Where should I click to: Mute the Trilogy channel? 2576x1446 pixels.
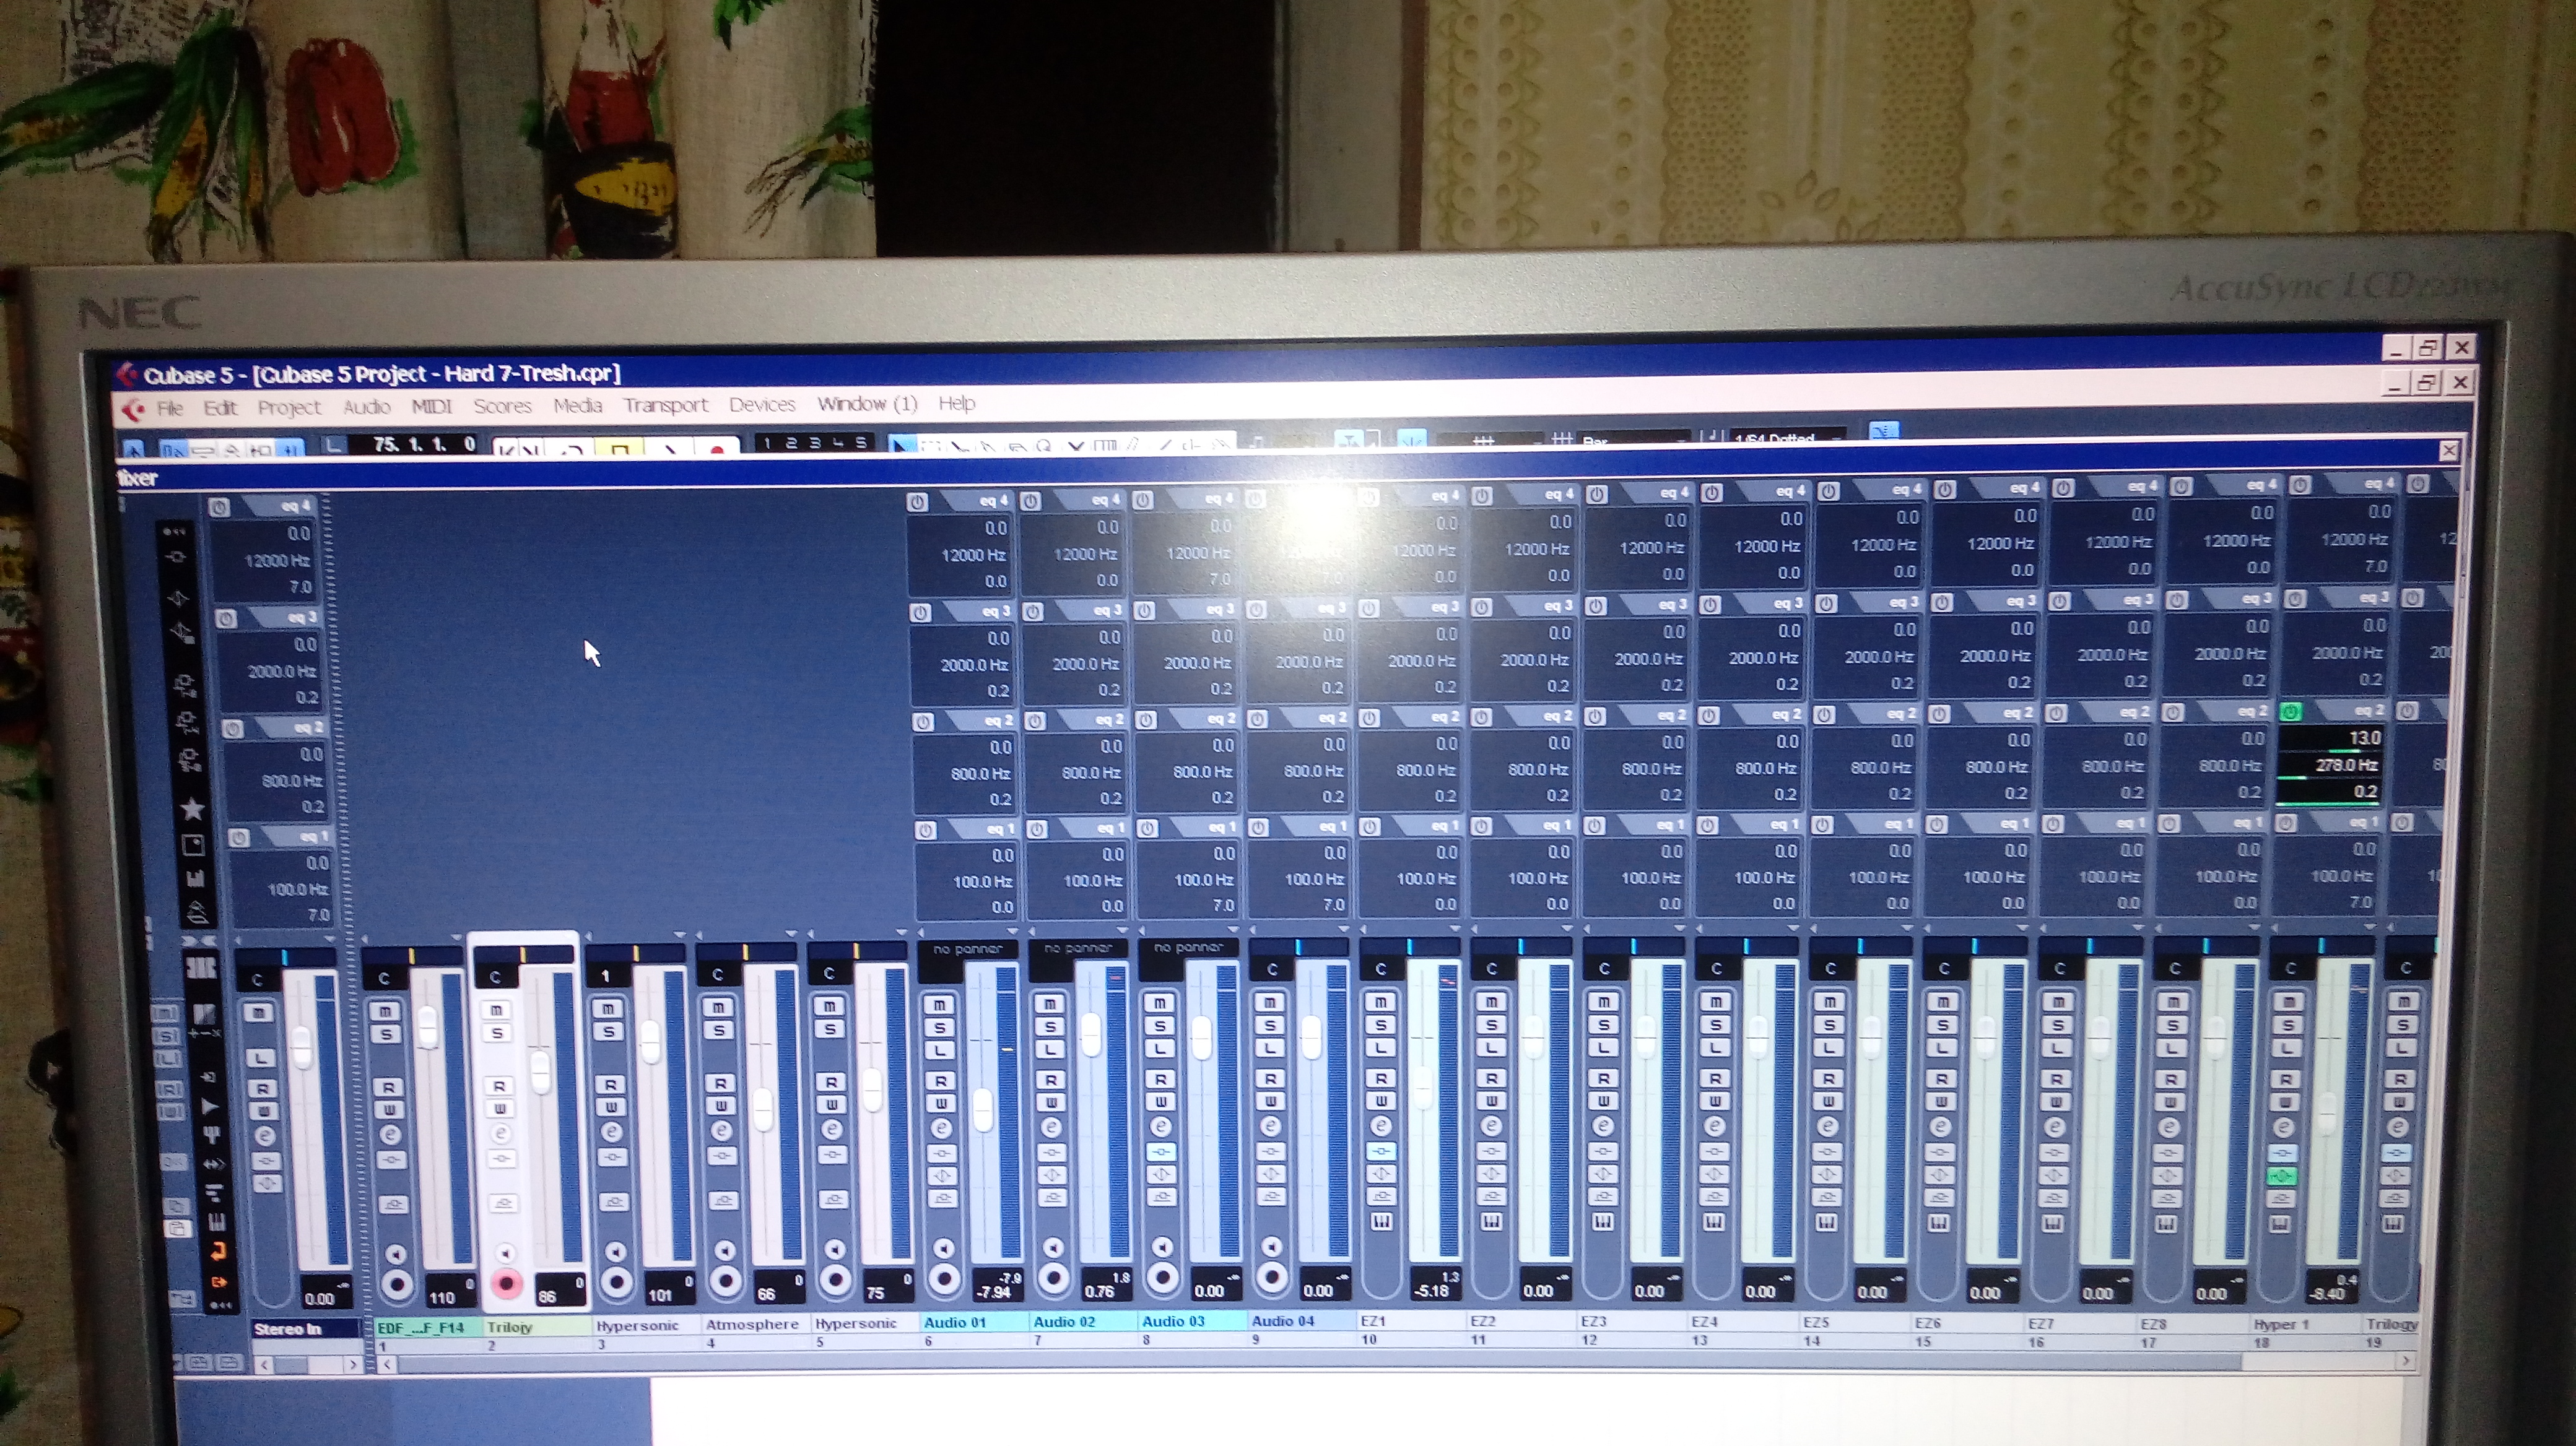[497, 1010]
